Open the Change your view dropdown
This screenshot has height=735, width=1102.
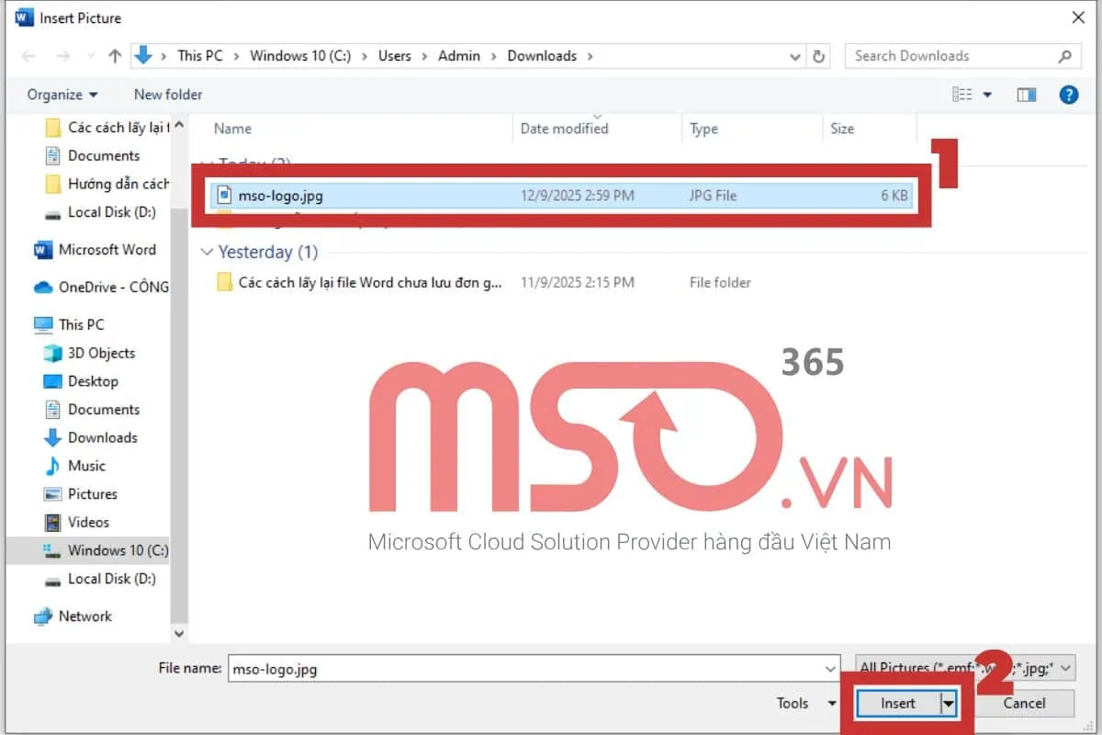[988, 95]
